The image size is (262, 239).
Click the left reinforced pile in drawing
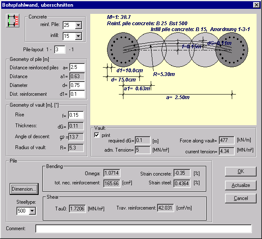pos(123,50)
